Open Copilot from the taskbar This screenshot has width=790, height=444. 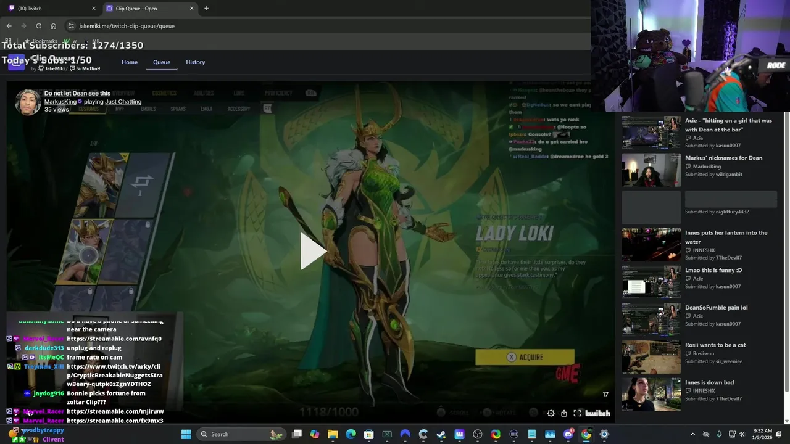315,434
